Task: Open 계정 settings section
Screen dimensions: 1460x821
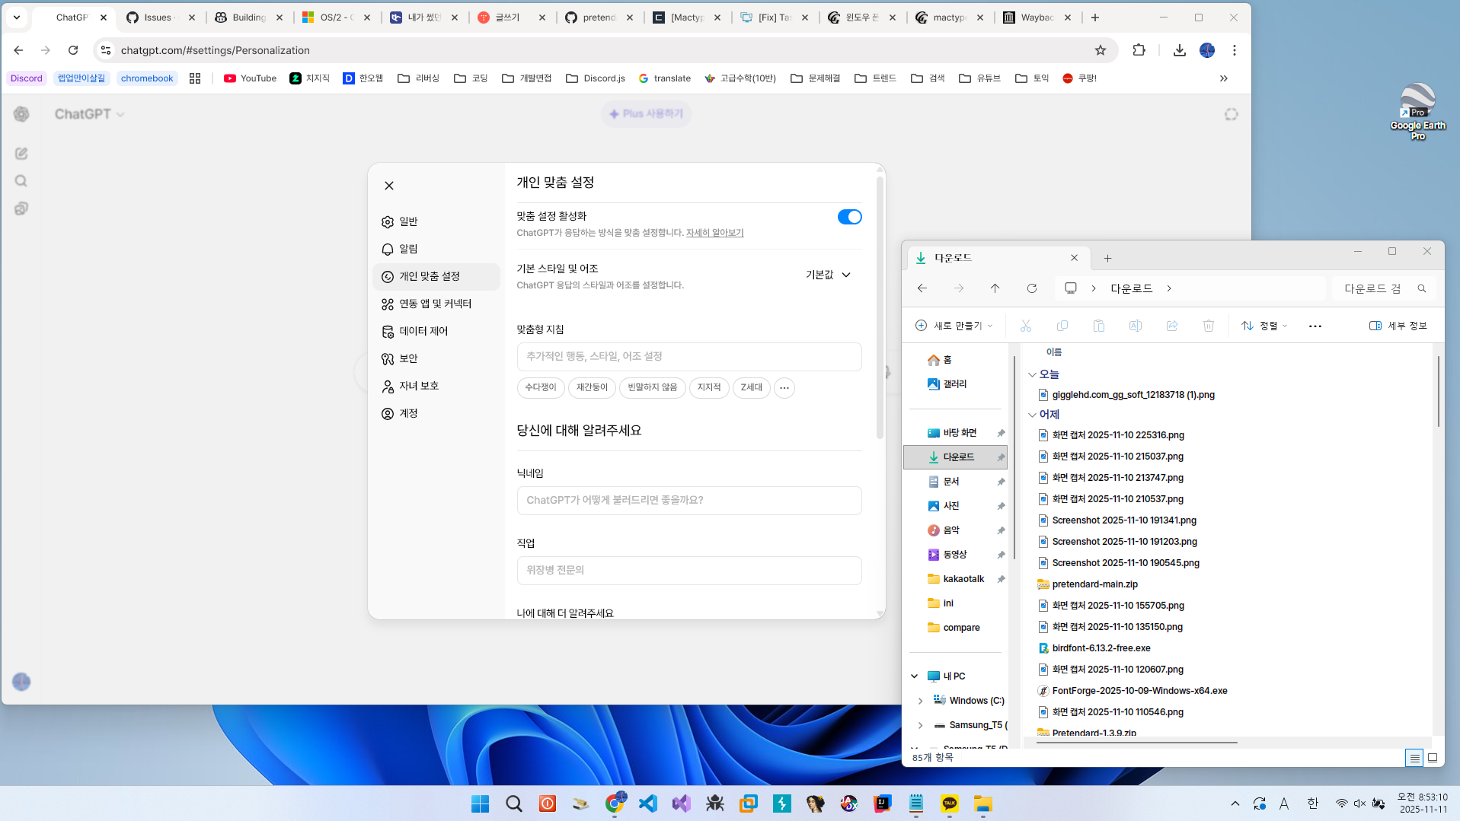Action: 436,413
